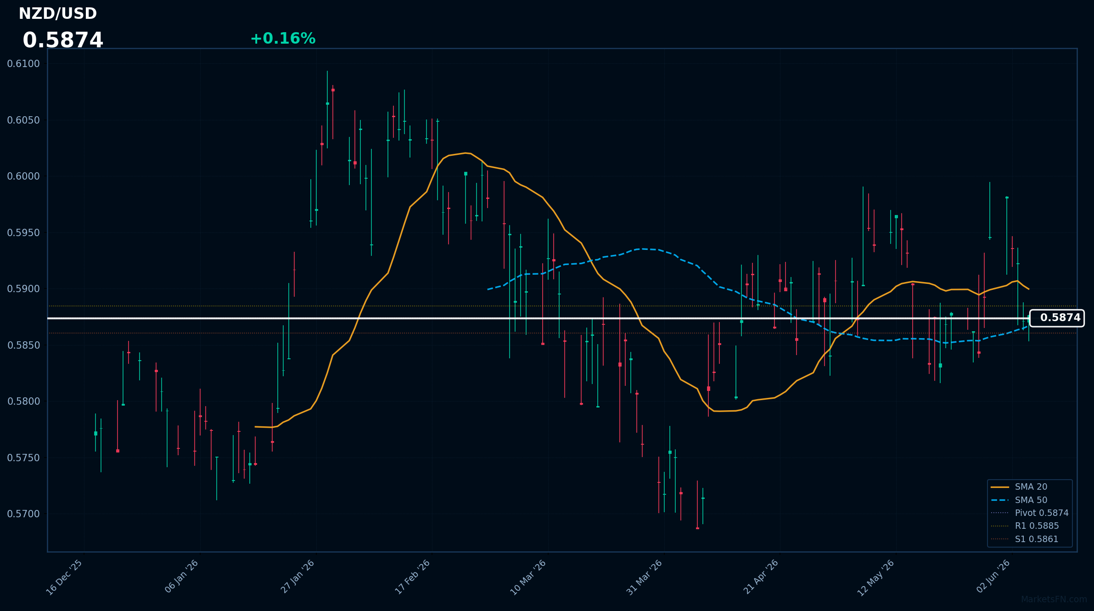Click the 16 Dec '25 date label

coord(64,577)
